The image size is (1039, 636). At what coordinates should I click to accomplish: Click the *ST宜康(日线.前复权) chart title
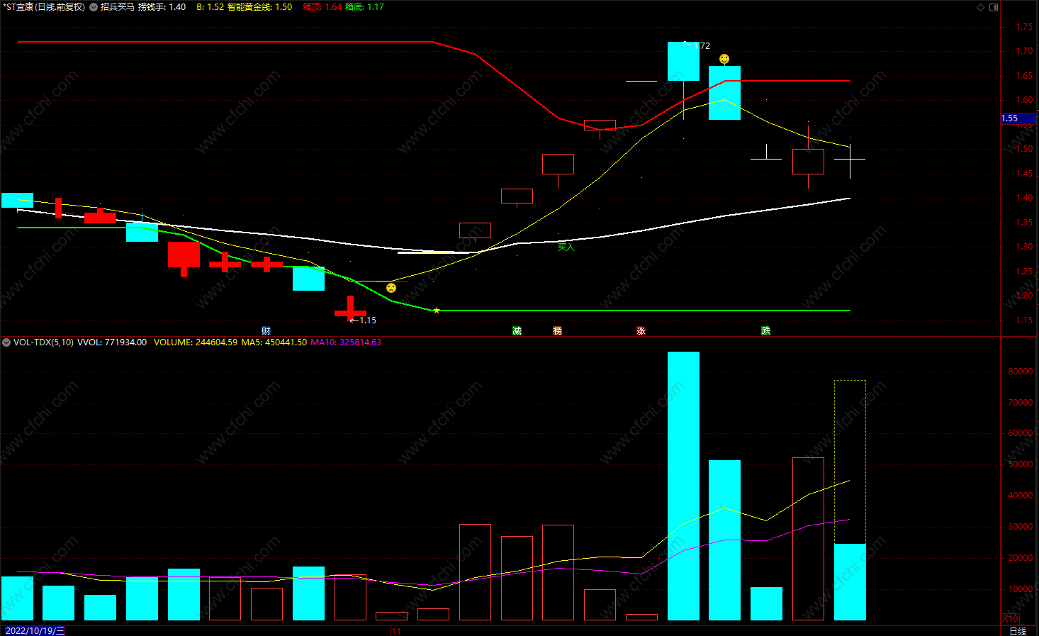pyautogui.click(x=43, y=7)
